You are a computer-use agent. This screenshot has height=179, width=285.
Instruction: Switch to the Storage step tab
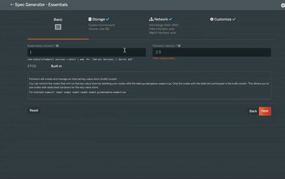(x=99, y=19)
